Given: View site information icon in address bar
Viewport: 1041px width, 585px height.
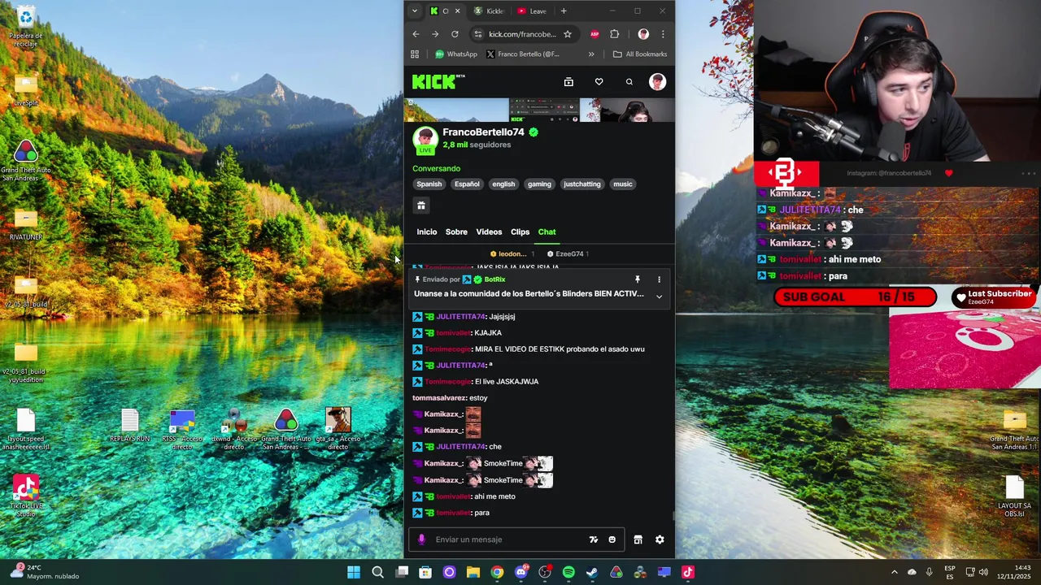Looking at the screenshot, I should point(478,34).
